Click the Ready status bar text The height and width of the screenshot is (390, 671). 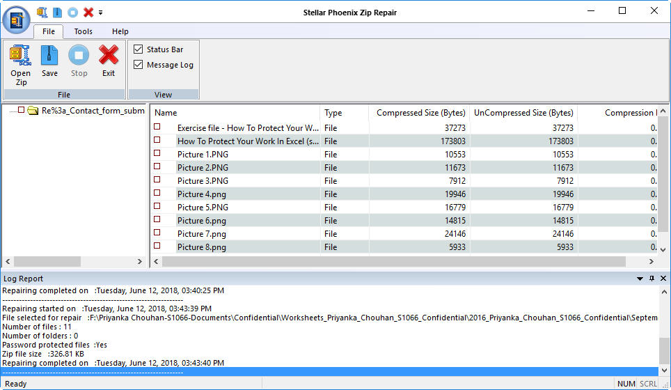tap(15, 384)
